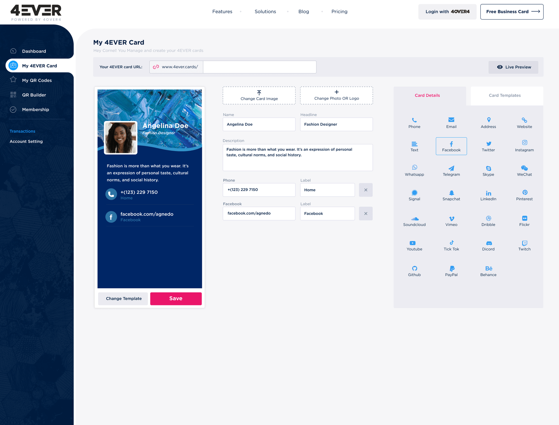Add the Instagram icon to card
Screen dimensions: 559x425
point(524,146)
